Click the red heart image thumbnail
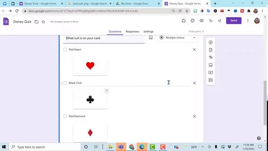 (90, 66)
